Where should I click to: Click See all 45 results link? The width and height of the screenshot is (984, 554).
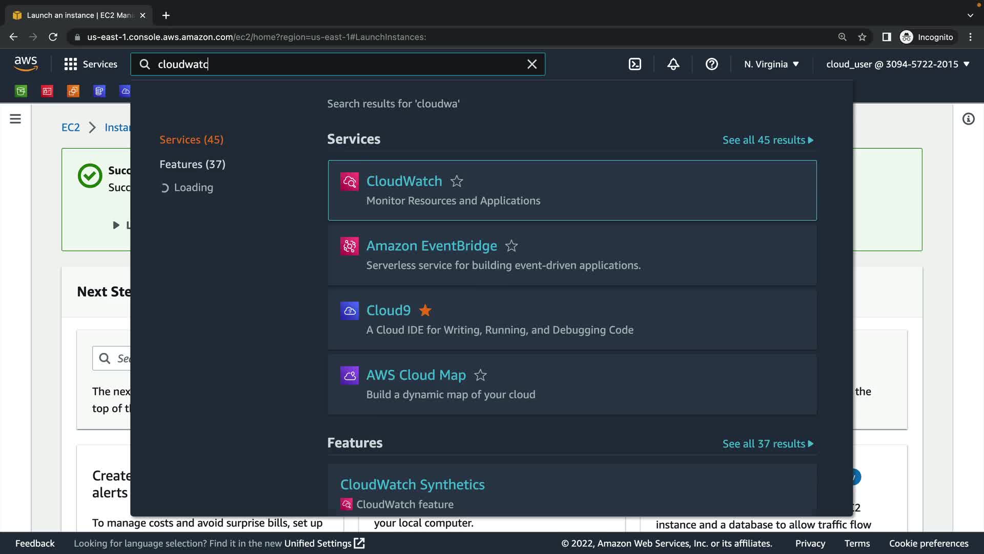click(767, 140)
